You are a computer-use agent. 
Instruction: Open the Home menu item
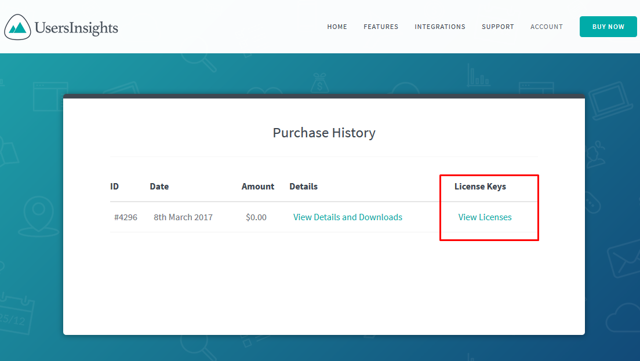tap(337, 27)
